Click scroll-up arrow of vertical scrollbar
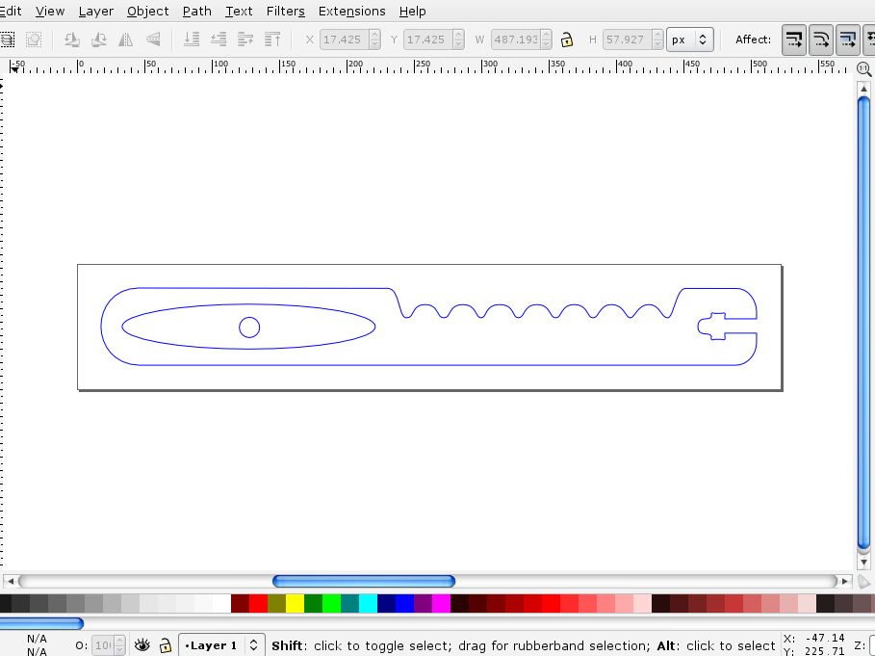 tap(863, 89)
